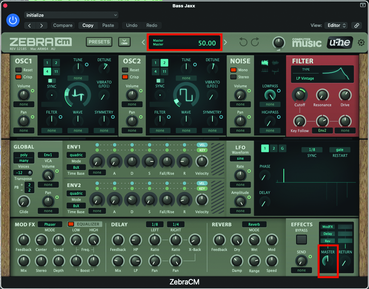Click the Master 50.00 value display
369x289 pixels.
coord(207,43)
